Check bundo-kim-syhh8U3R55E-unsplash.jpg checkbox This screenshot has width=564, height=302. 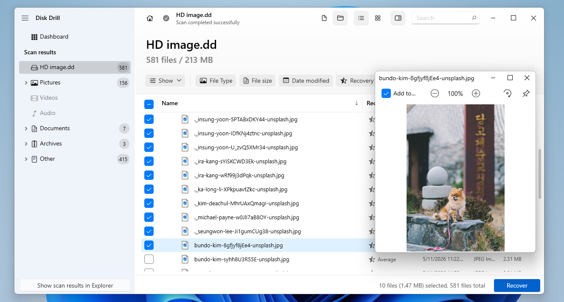click(149, 259)
